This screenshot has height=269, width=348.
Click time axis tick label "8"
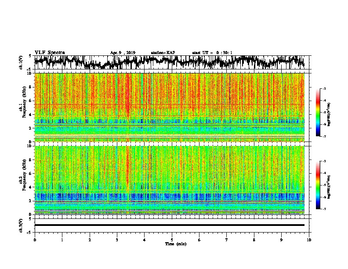pos(254,240)
